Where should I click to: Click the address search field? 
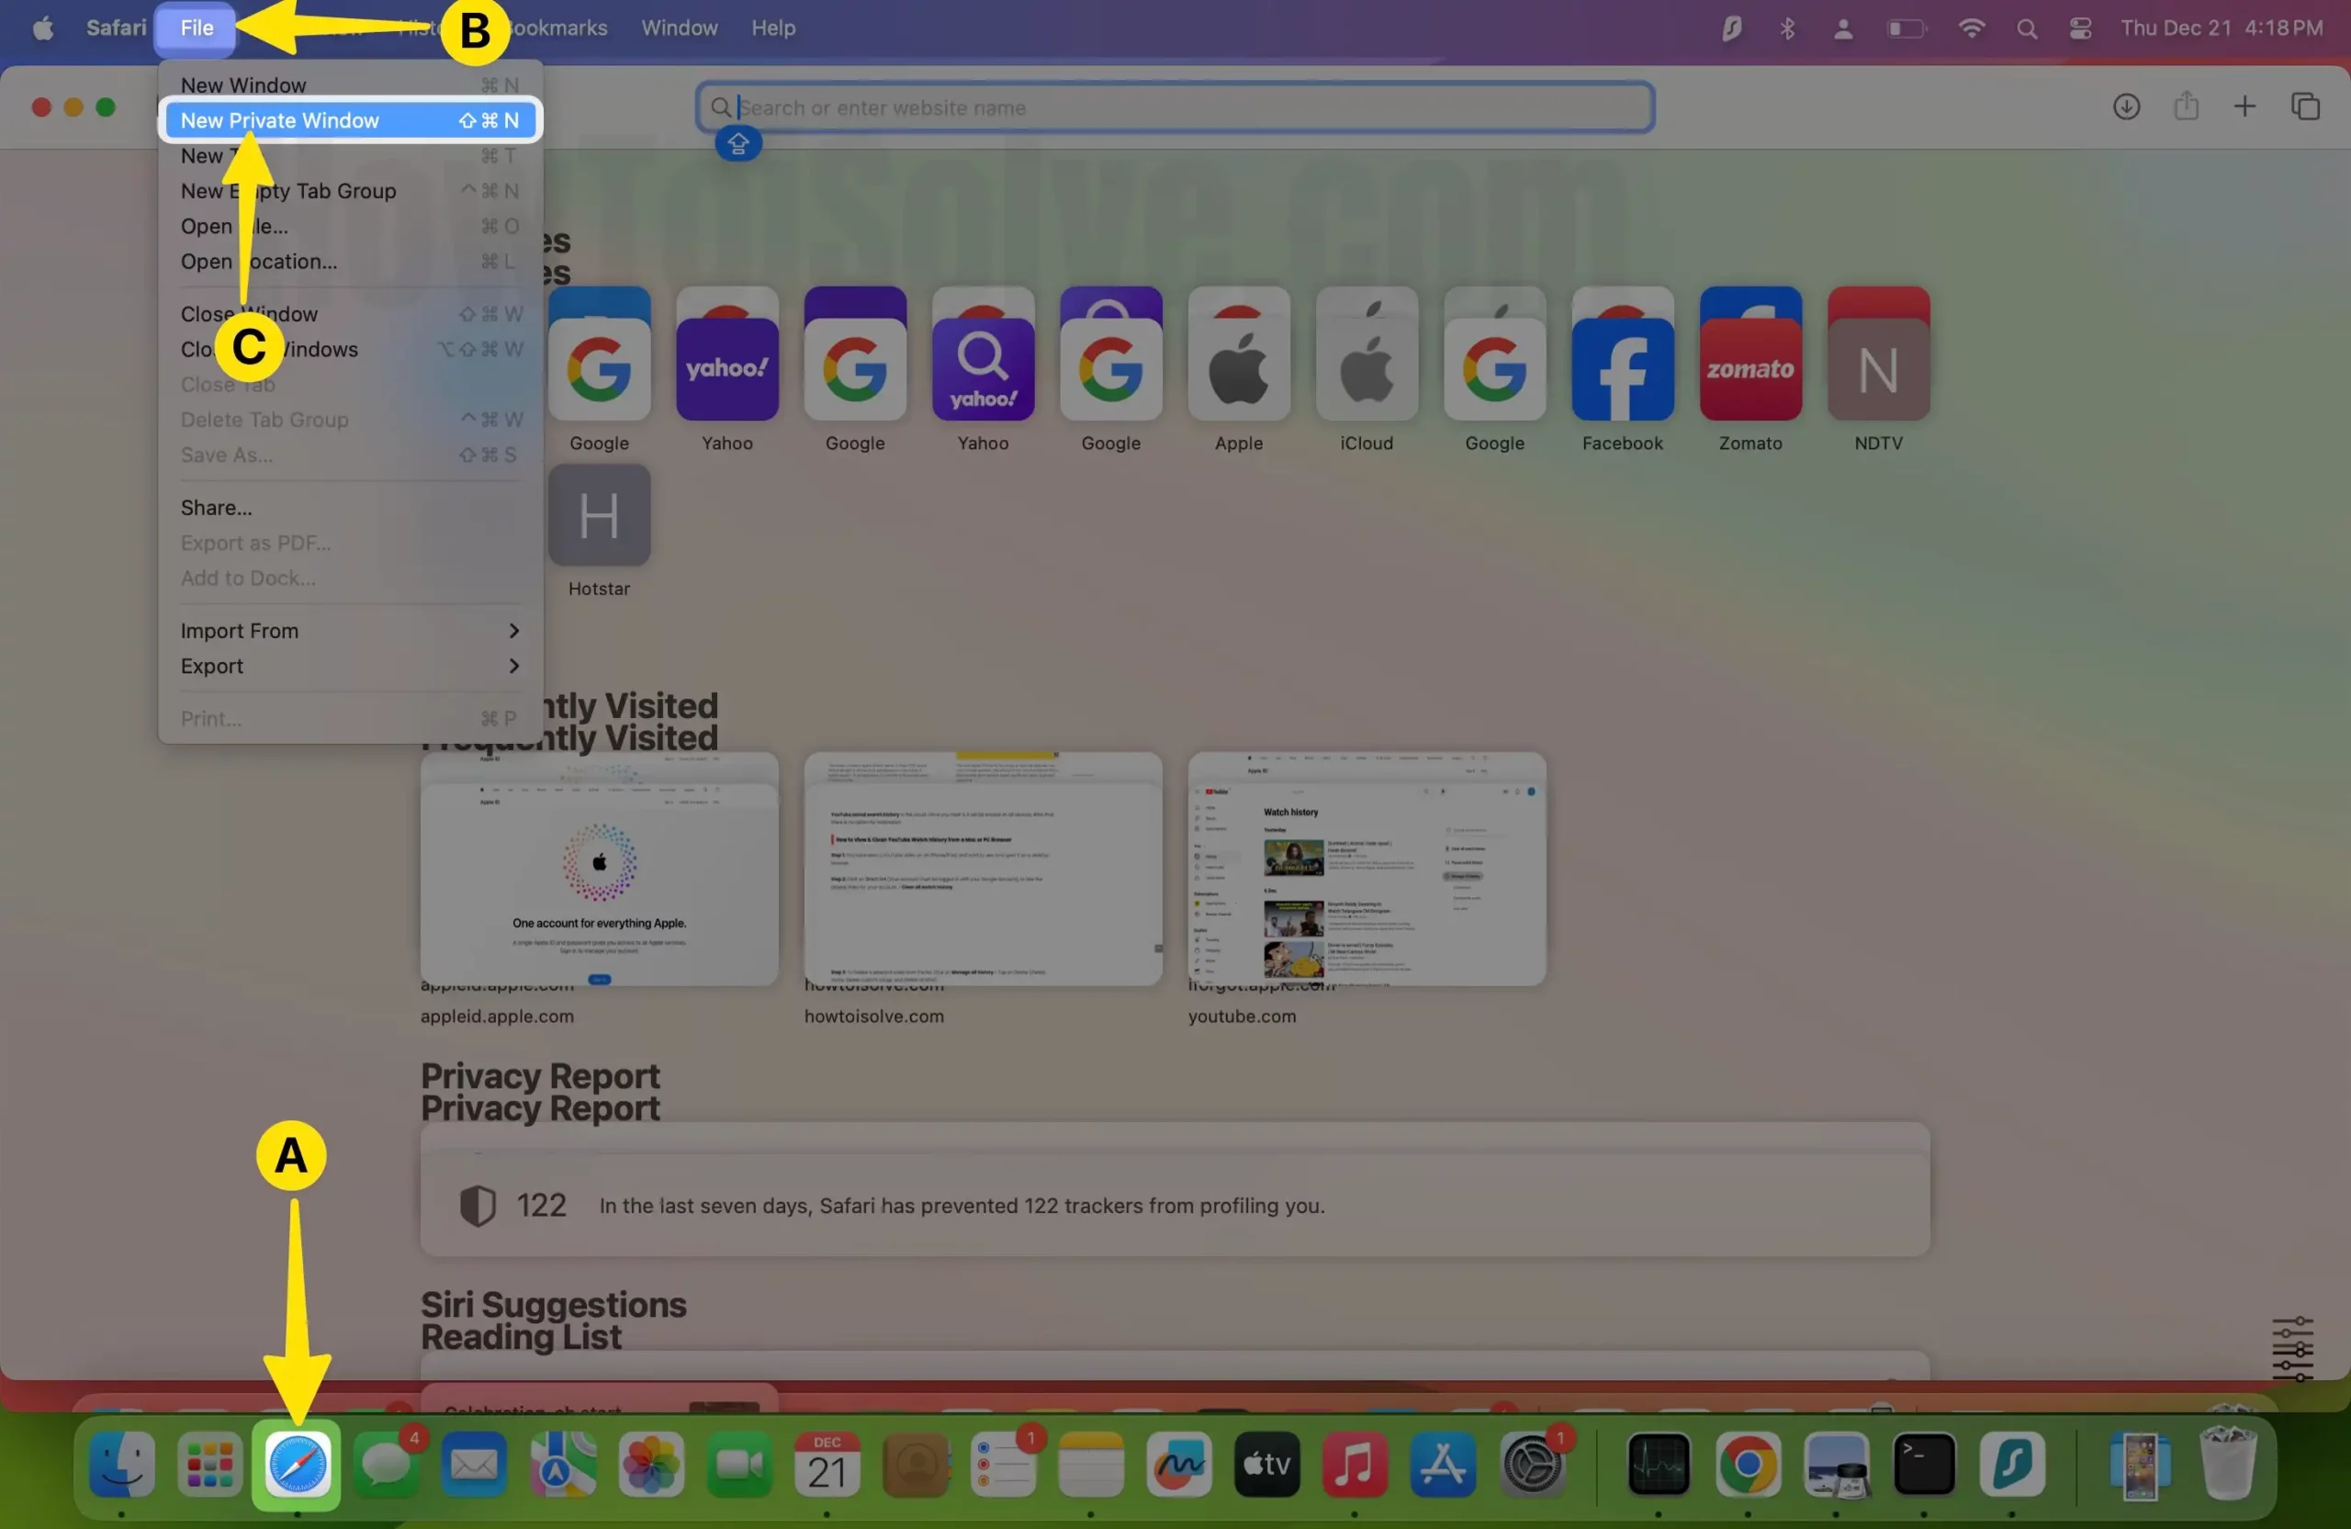coord(1175,107)
